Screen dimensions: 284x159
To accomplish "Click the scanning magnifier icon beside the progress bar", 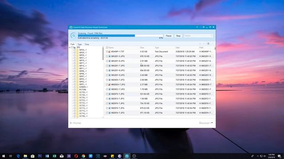I will click(x=73, y=35).
